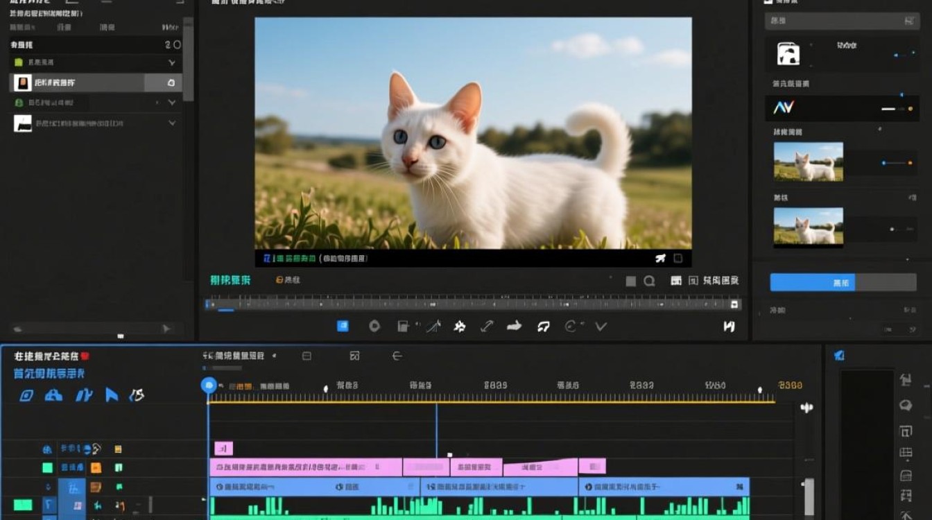Select the highlighted left panel item with orange thumbnail
The width and height of the screenshot is (932, 520).
point(96,83)
